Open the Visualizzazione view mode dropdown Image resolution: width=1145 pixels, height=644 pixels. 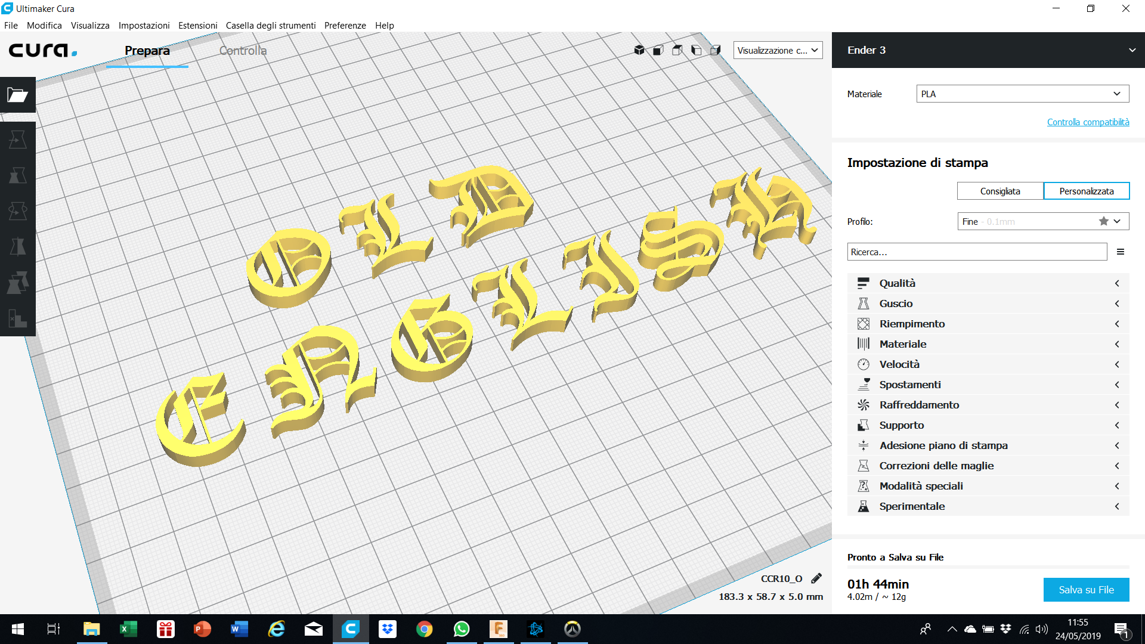pos(778,50)
